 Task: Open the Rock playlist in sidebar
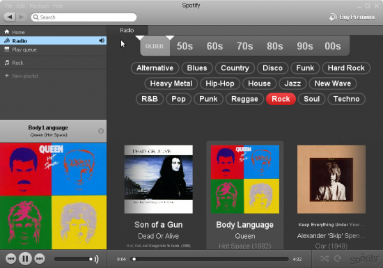(x=53, y=63)
